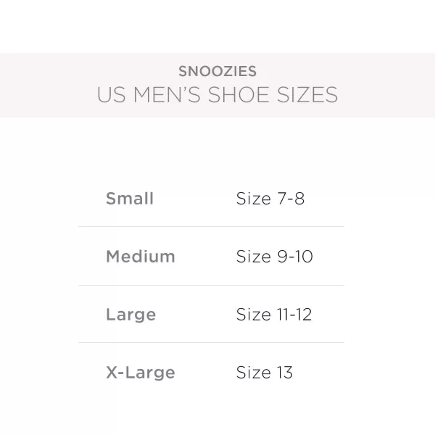Select the Large size label
Image resolution: width=435 pixels, height=435 pixels.
pyautogui.click(x=131, y=315)
